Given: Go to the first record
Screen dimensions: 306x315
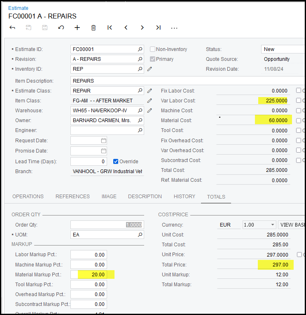Looking at the screenshot, I should tap(110, 28).
